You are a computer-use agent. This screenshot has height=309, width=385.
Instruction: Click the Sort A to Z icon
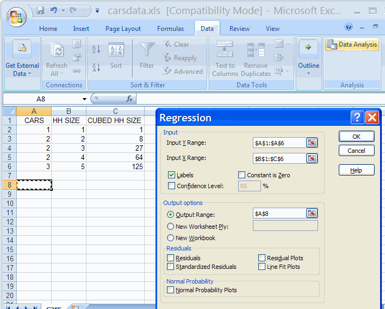point(96,49)
